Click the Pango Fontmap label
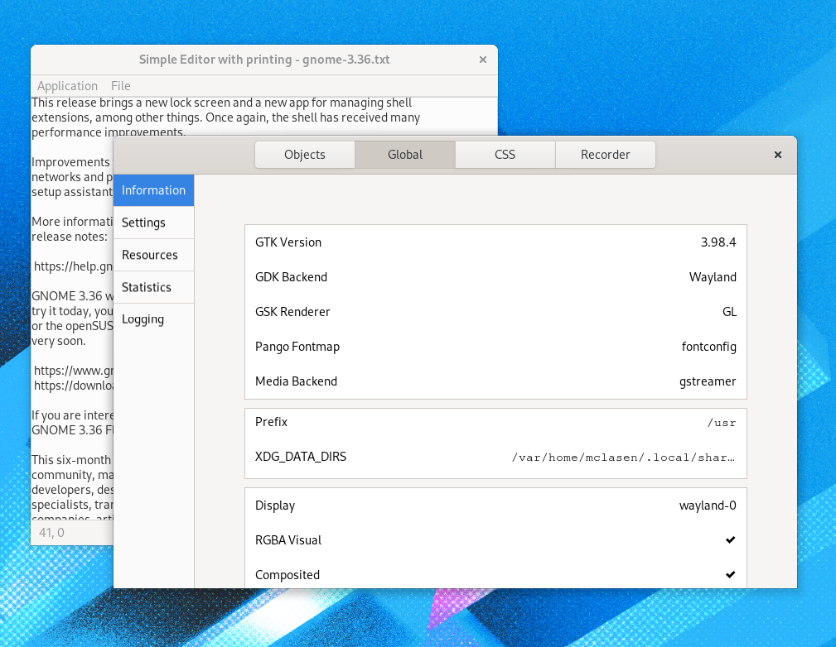This screenshot has width=836, height=647. pos(297,347)
